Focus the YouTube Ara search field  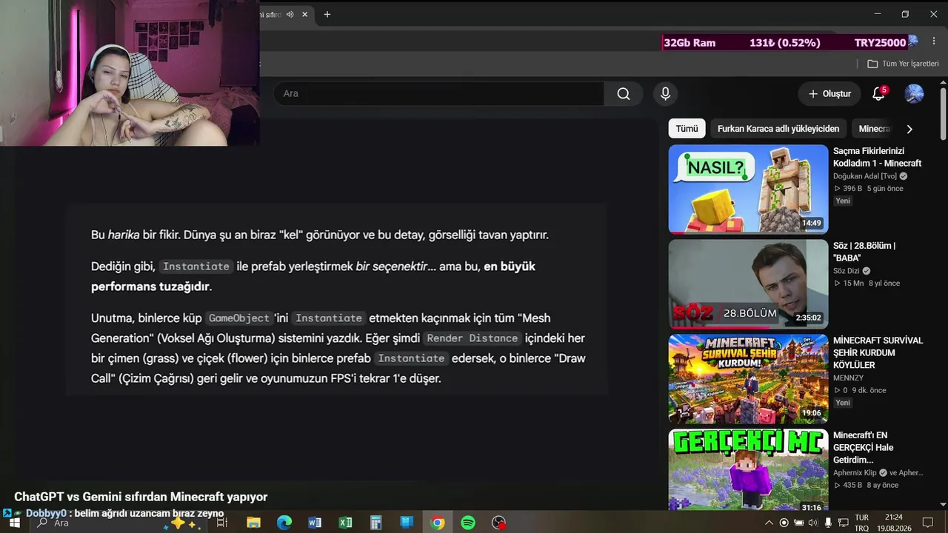click(x=438, y=94)
